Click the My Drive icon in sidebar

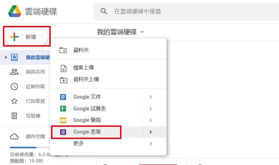(14, 57)
